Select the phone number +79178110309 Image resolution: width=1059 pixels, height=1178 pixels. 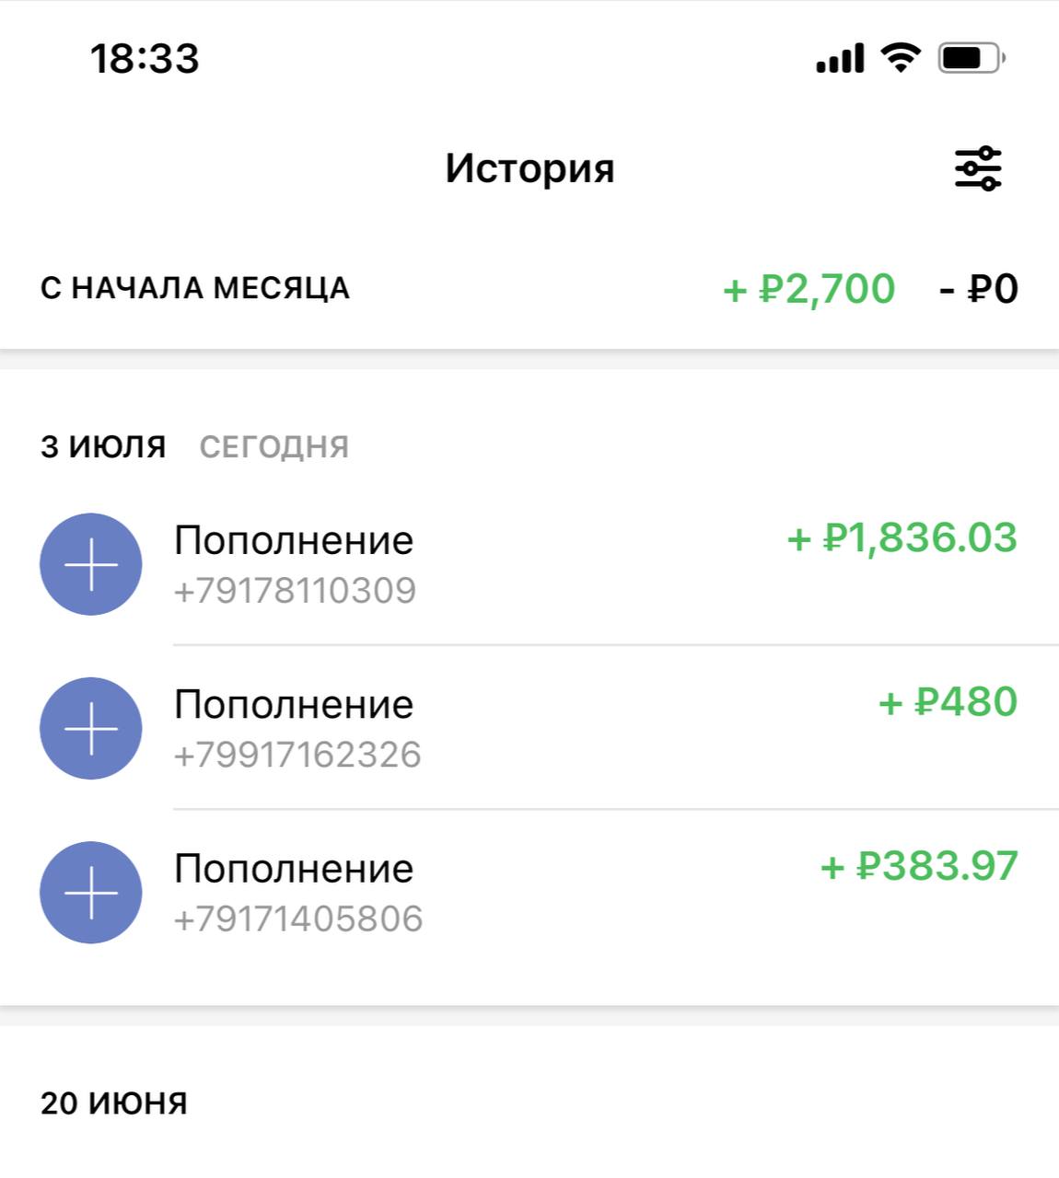(x=295, y=591)
